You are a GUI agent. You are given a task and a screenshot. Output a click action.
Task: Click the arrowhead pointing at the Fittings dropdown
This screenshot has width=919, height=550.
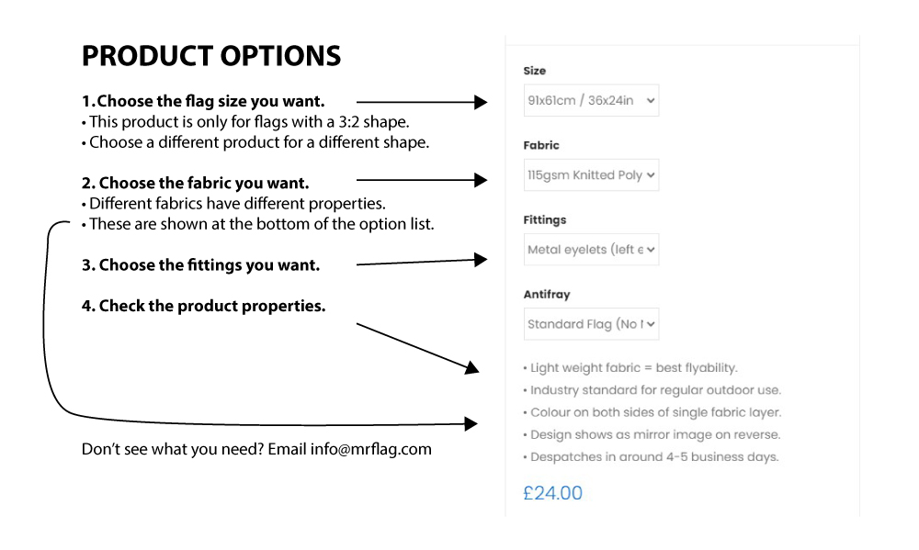[x=481, y=260]
